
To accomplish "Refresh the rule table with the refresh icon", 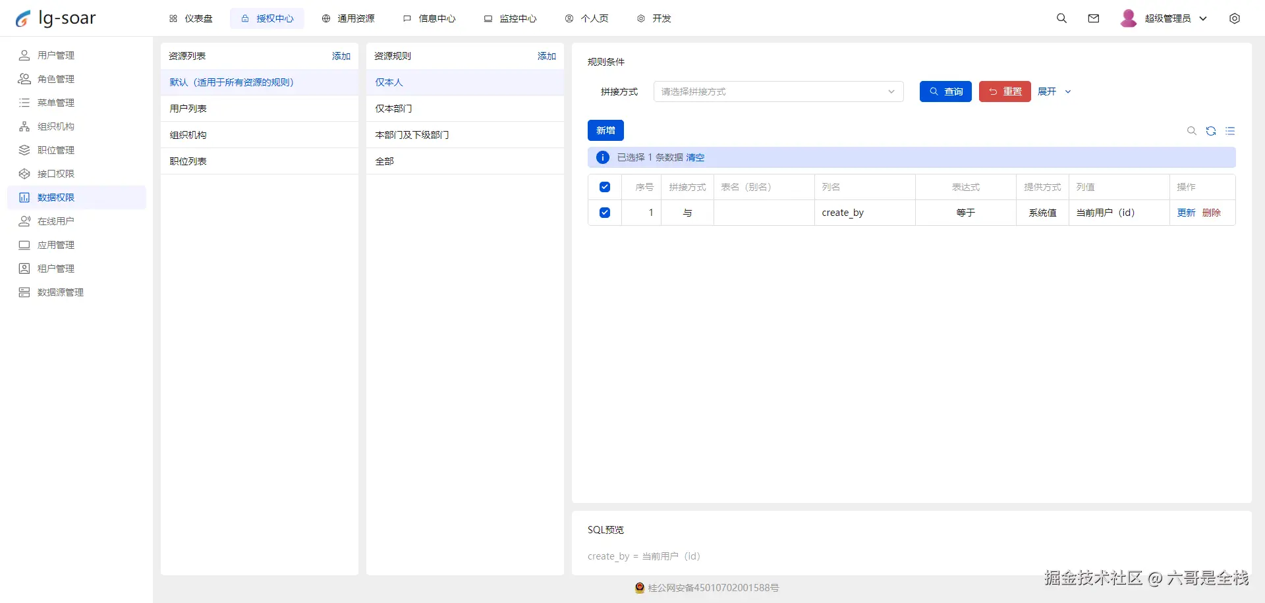I will (x=1212, y=131).
